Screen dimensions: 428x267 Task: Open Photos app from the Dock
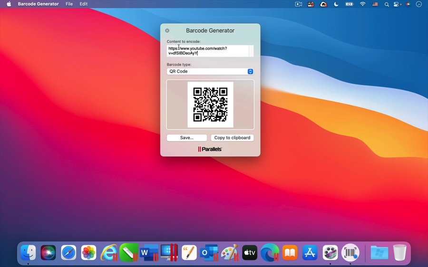click(x=88, y=252)
